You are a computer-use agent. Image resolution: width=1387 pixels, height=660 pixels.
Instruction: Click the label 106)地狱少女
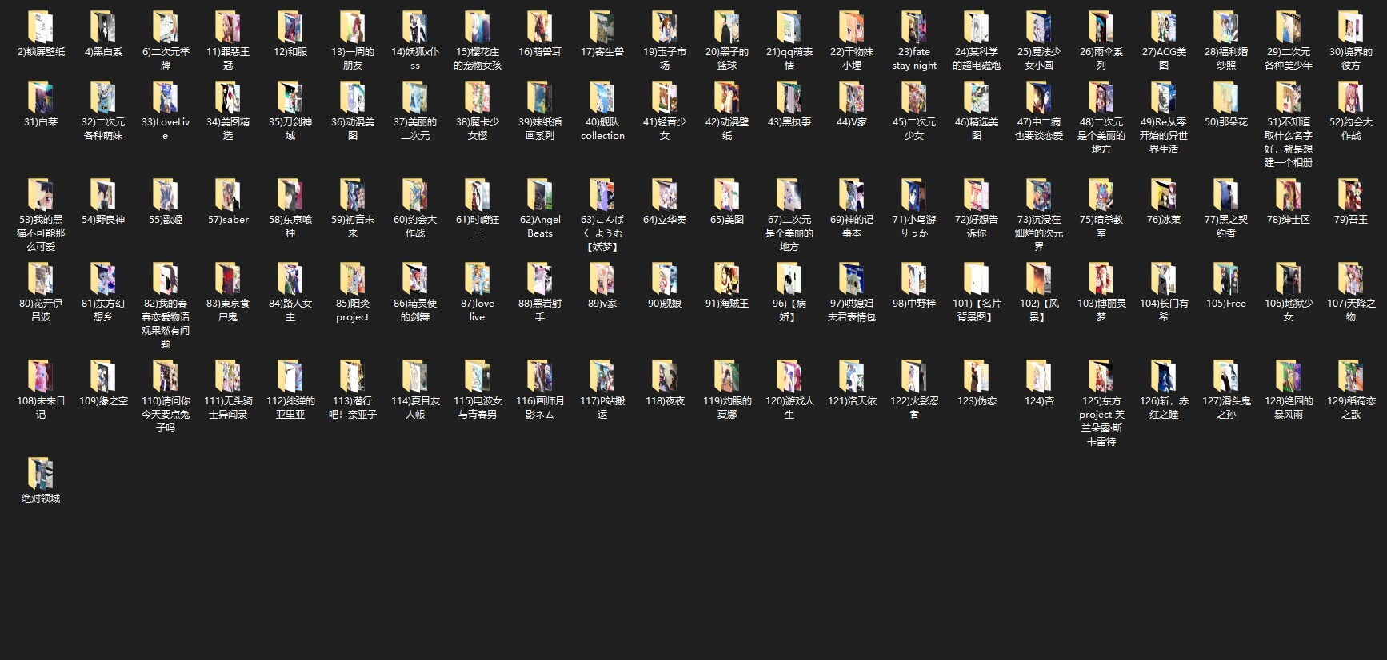tap(1288, 310)
